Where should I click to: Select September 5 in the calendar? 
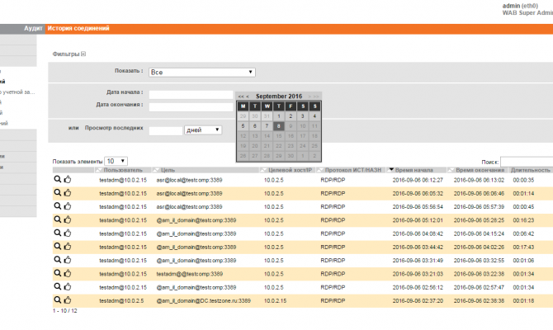point(243,126)
